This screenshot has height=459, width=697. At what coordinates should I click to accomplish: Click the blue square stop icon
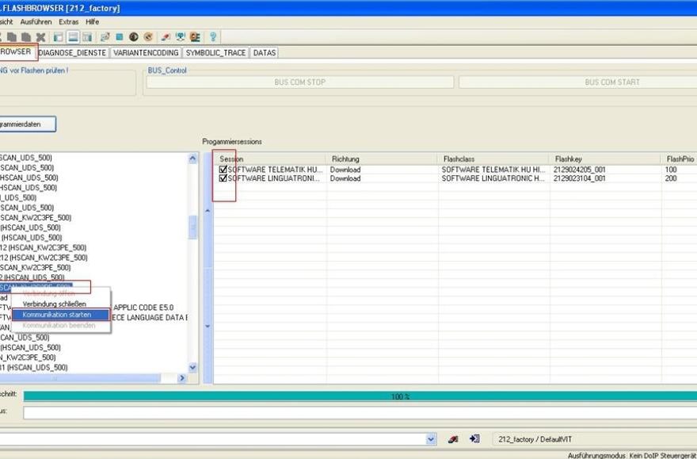tap(120, 37)
